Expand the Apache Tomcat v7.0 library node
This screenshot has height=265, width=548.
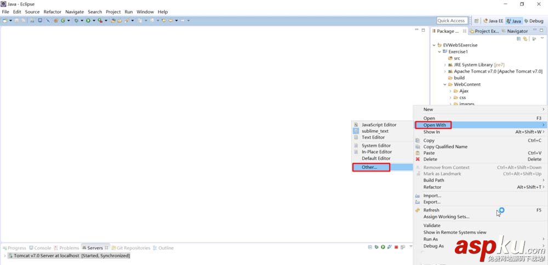(445, 72)
